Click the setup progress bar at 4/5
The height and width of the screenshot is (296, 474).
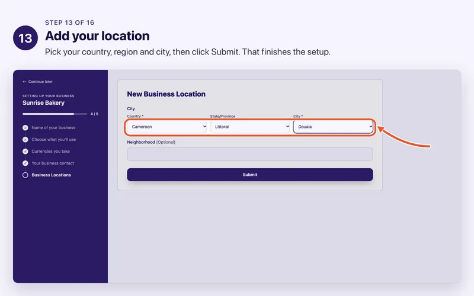[x=55, y=114]
